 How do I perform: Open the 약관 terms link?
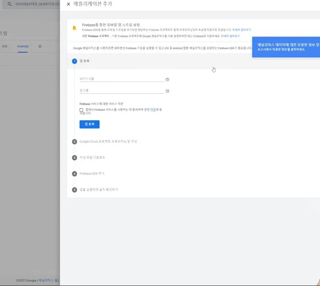click(x=153, y=110)
